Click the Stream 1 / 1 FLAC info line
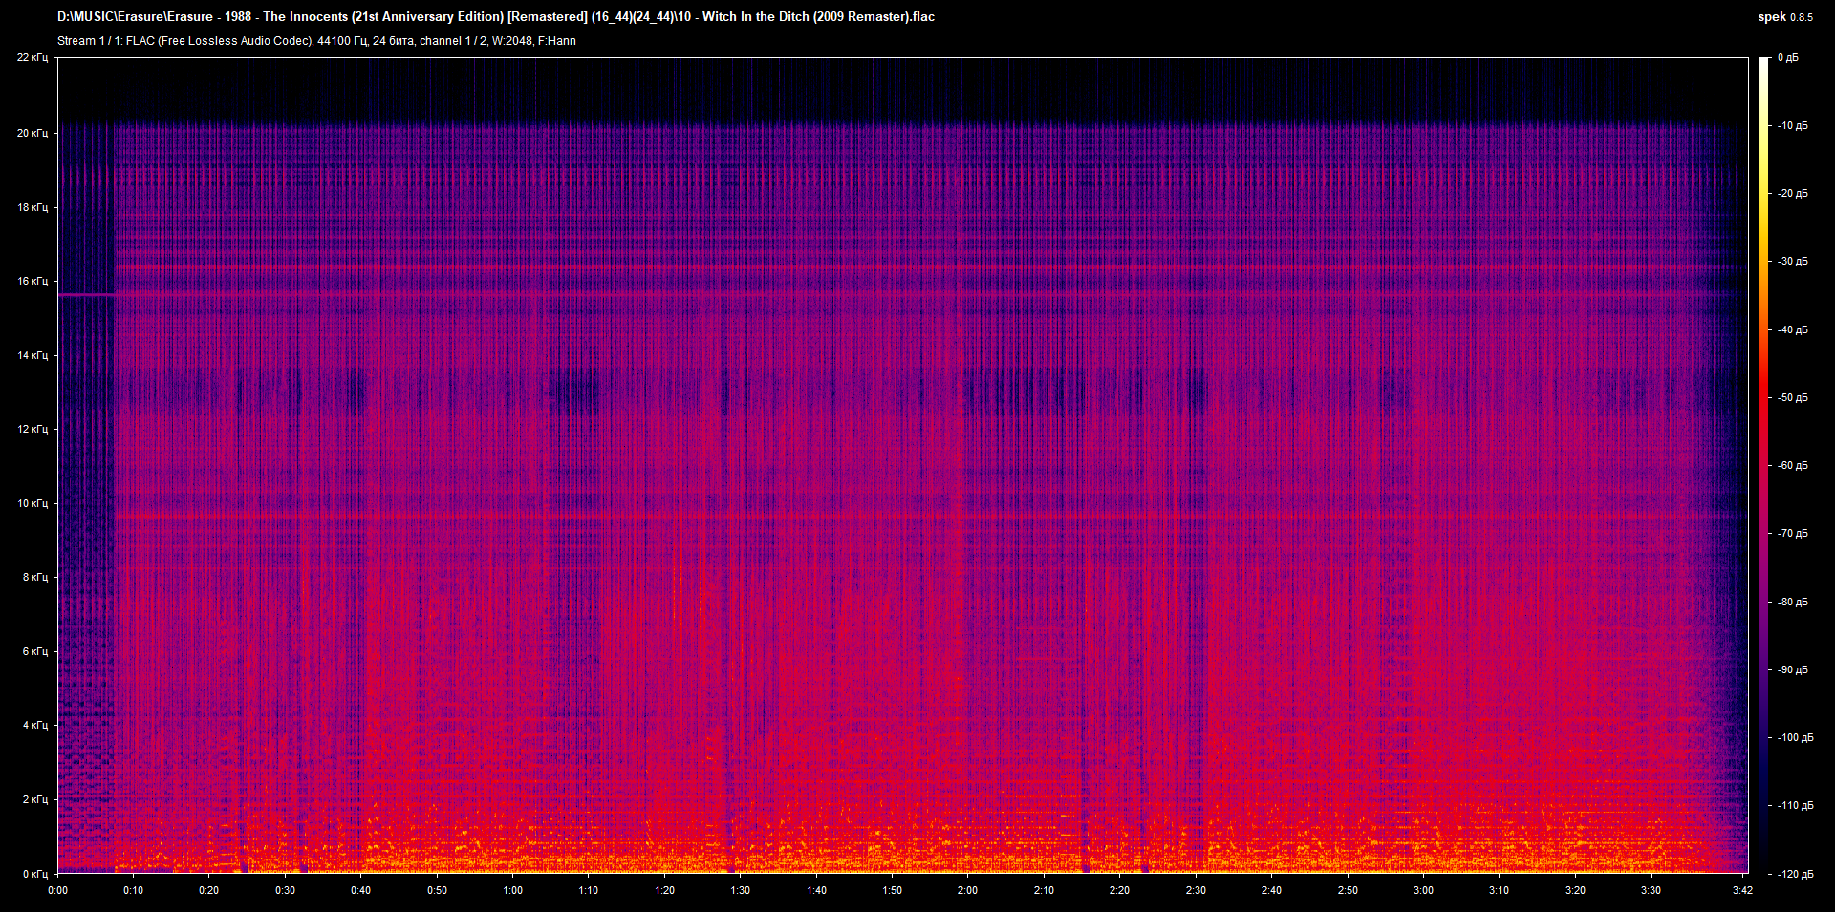The height and width of the screenshot is (912, 1835). coord(316,41)
